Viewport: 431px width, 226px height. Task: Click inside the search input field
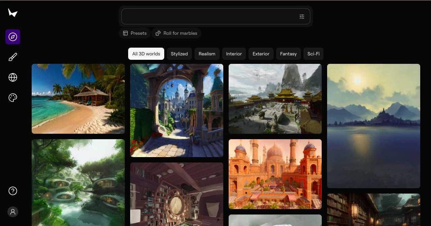pyautogui.click(x=209, y=16)
